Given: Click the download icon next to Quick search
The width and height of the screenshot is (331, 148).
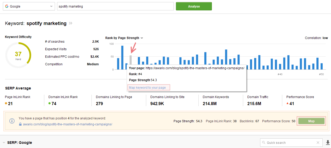Looking at the screenshot, I should pyautogui.click(x=328, y=143).
